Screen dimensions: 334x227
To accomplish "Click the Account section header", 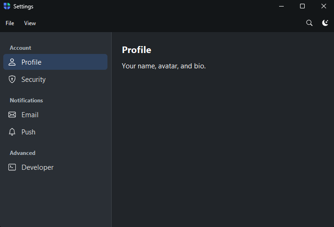I will click(x=20, y=48).
